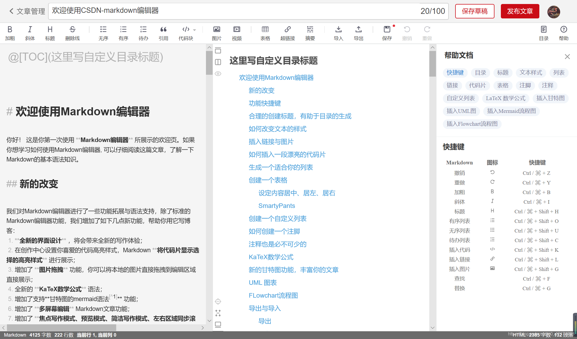Open 摘要 summary tool
Screen dimensions: 577x339
(310, 33)
